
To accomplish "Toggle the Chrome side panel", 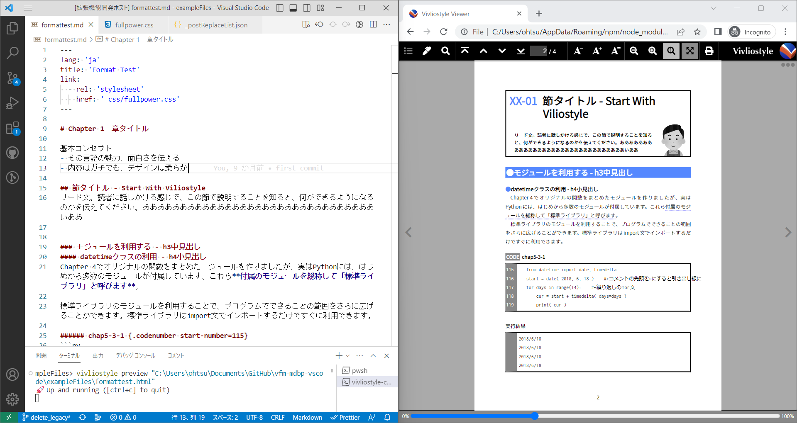I will tap(718, 32).
